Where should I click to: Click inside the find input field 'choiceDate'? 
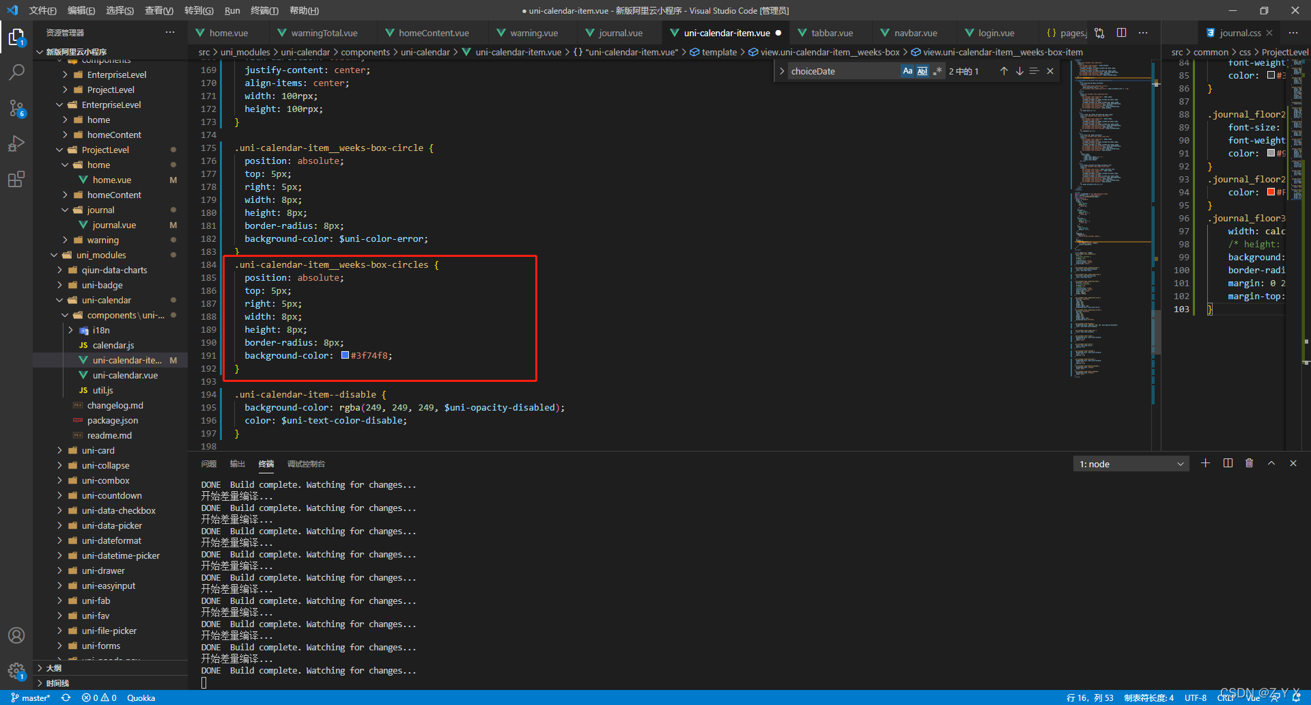[x=844, y=71]
